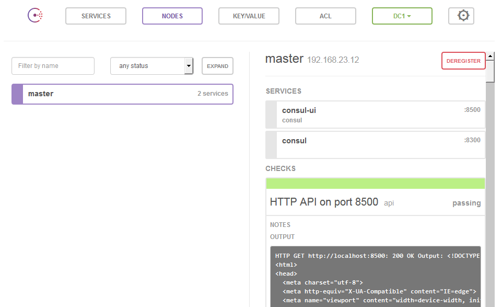Open the KEY/VALUE tab
This screenshot has width=502, height=307.
point(249,16)
